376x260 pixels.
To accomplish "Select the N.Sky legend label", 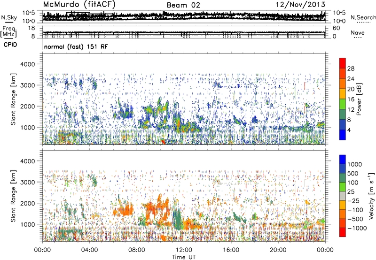I will pos(9,17).
